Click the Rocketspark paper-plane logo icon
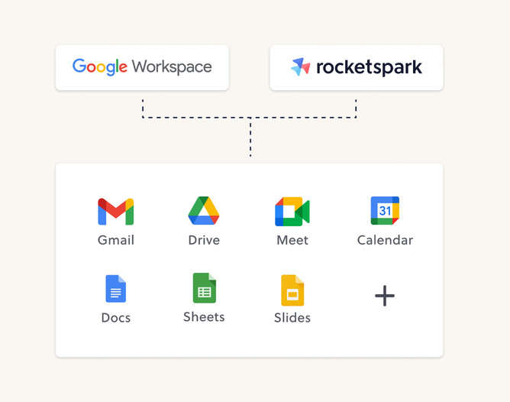The height and width of the screenshot is (402, 510). 301,67
